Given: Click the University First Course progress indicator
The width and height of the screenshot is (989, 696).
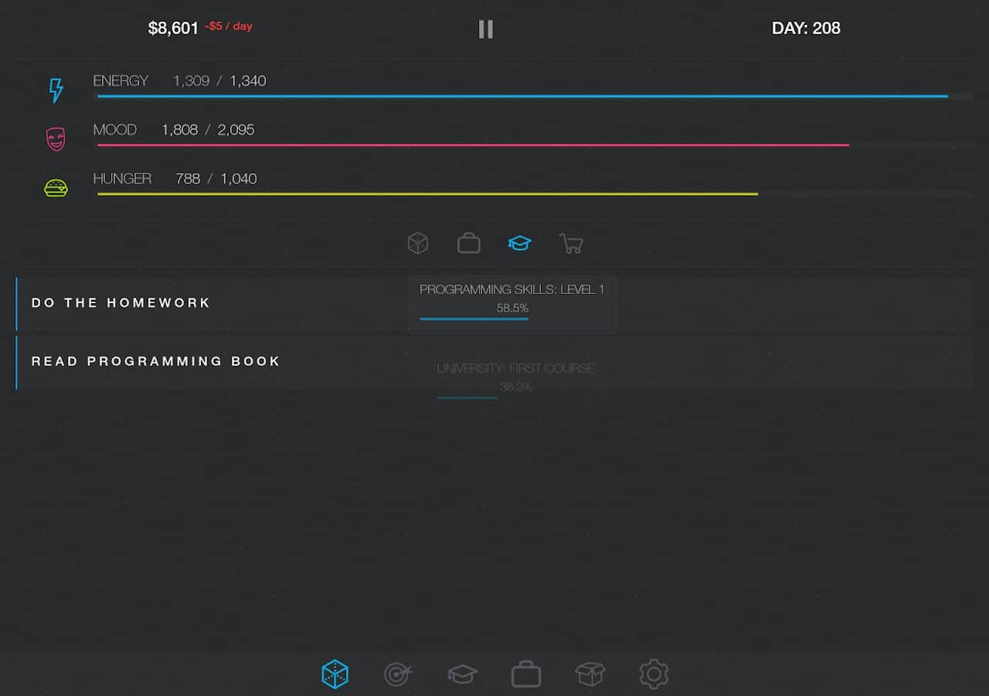Looking at the screenshot, I should pyautogui.click(x=515, y=379).
